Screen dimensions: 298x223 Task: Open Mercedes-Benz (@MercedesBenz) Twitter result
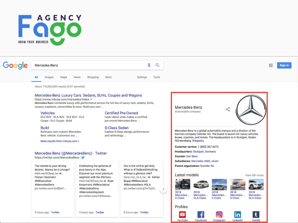pyautogui.click(x=71, y=153)
